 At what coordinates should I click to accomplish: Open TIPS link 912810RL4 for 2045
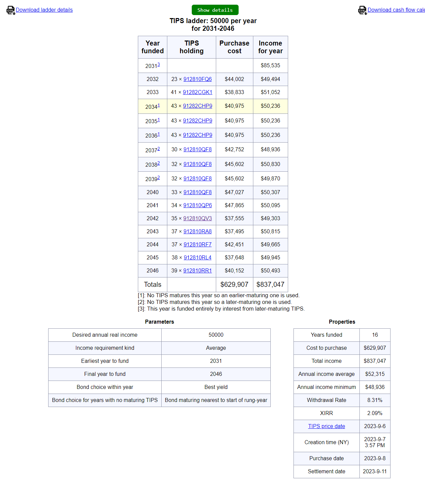tap(197, 258)
